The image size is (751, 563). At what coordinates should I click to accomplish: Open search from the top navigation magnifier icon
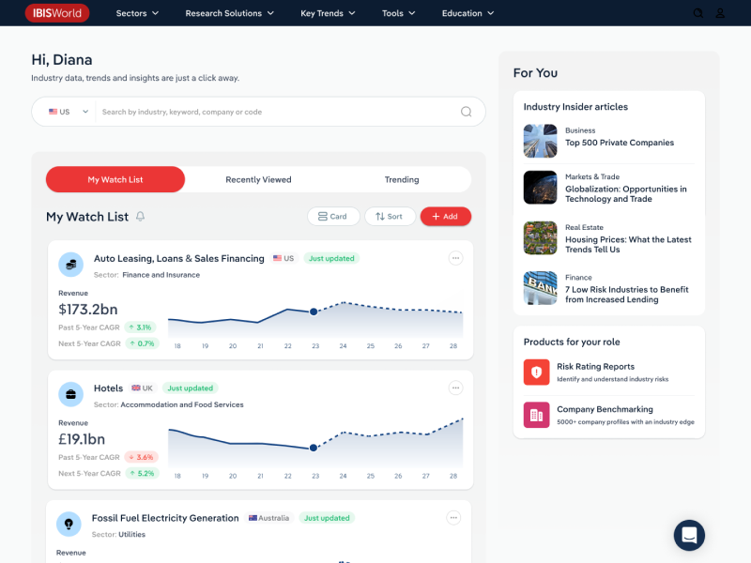(x=697, y=13)
